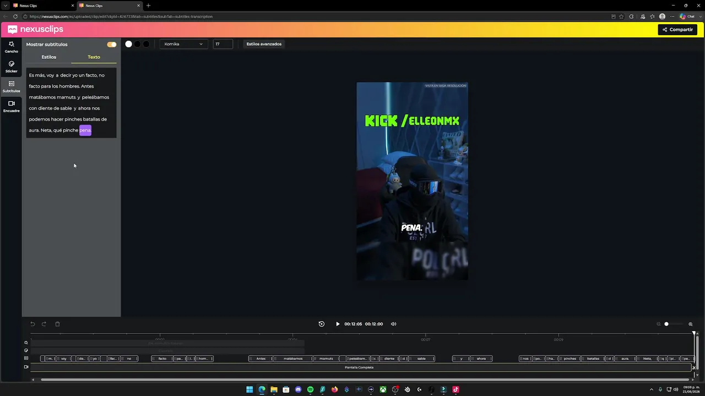The height and width of the screenshot is (396, 705).
Task: Select the second Nexus Clips browser tab
Action: click(x=109, y=5)
